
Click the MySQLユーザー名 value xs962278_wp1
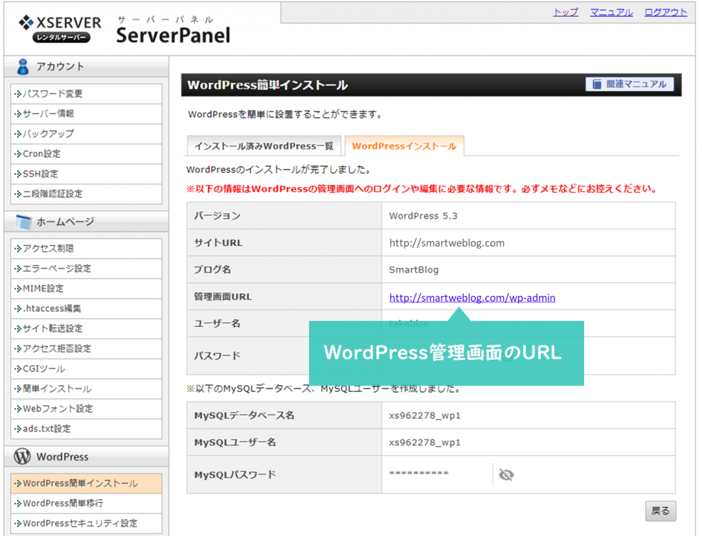(425, 442)
